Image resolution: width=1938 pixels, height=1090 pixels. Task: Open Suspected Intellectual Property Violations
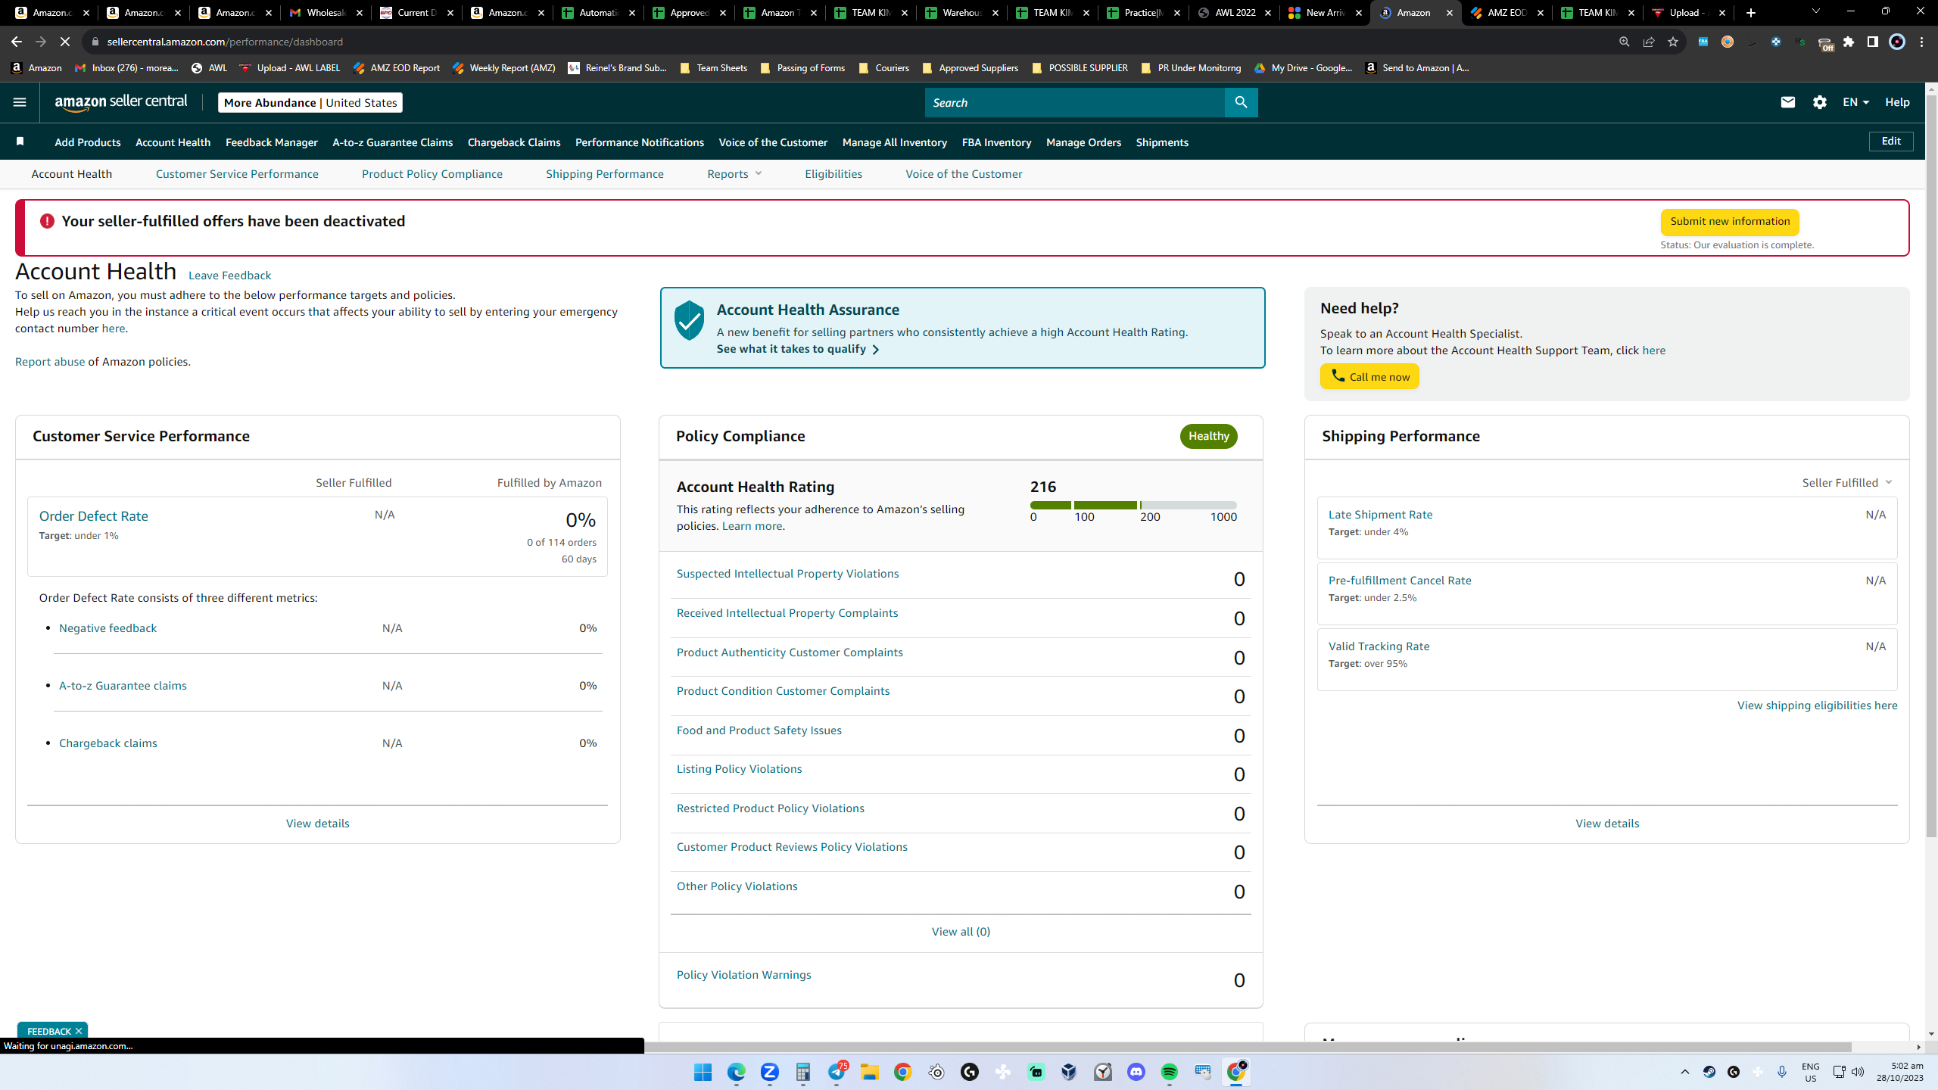click(788, 574)
